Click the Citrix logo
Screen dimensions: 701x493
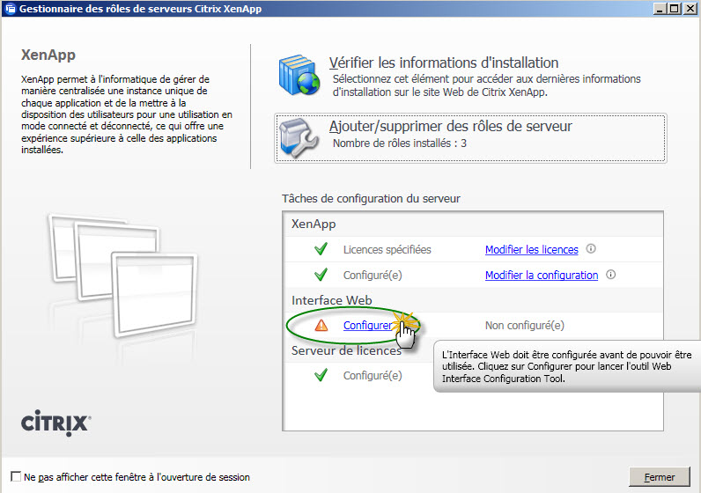coord(55,423)
